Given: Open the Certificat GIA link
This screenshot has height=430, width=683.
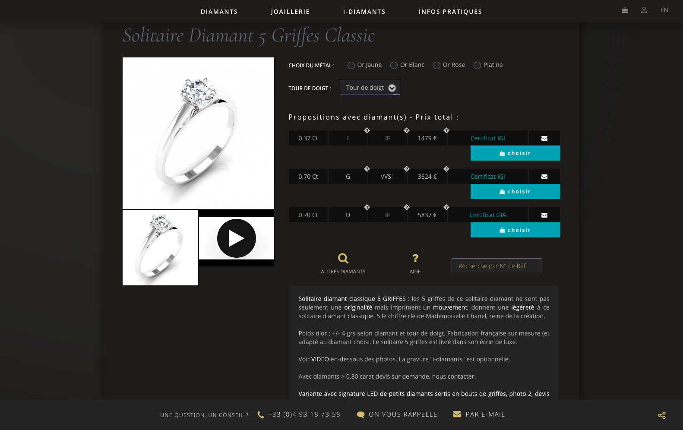Looking at the screenshot, I should pyautogui.click(x=488, y=215).
